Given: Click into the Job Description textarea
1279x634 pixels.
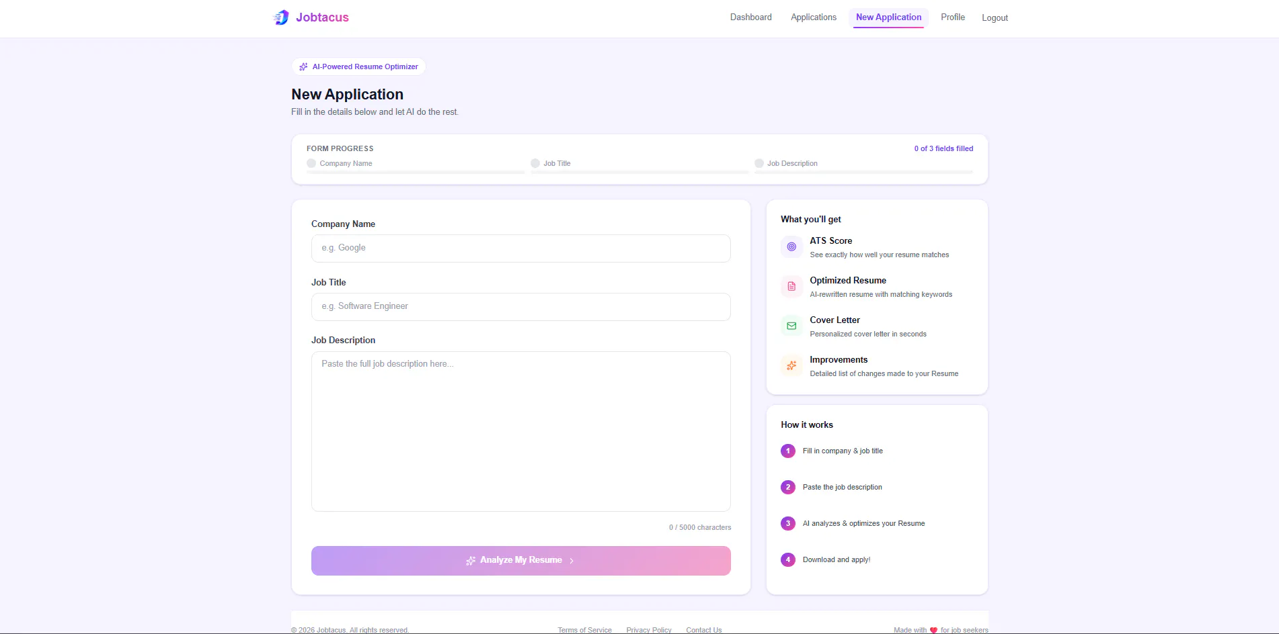Looking at the screenshot, I should 521,431.
